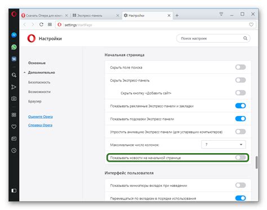267x210 pixels.
Task: Toggle Скрыть Экспресс-панель switch
Action: [241, 80]
